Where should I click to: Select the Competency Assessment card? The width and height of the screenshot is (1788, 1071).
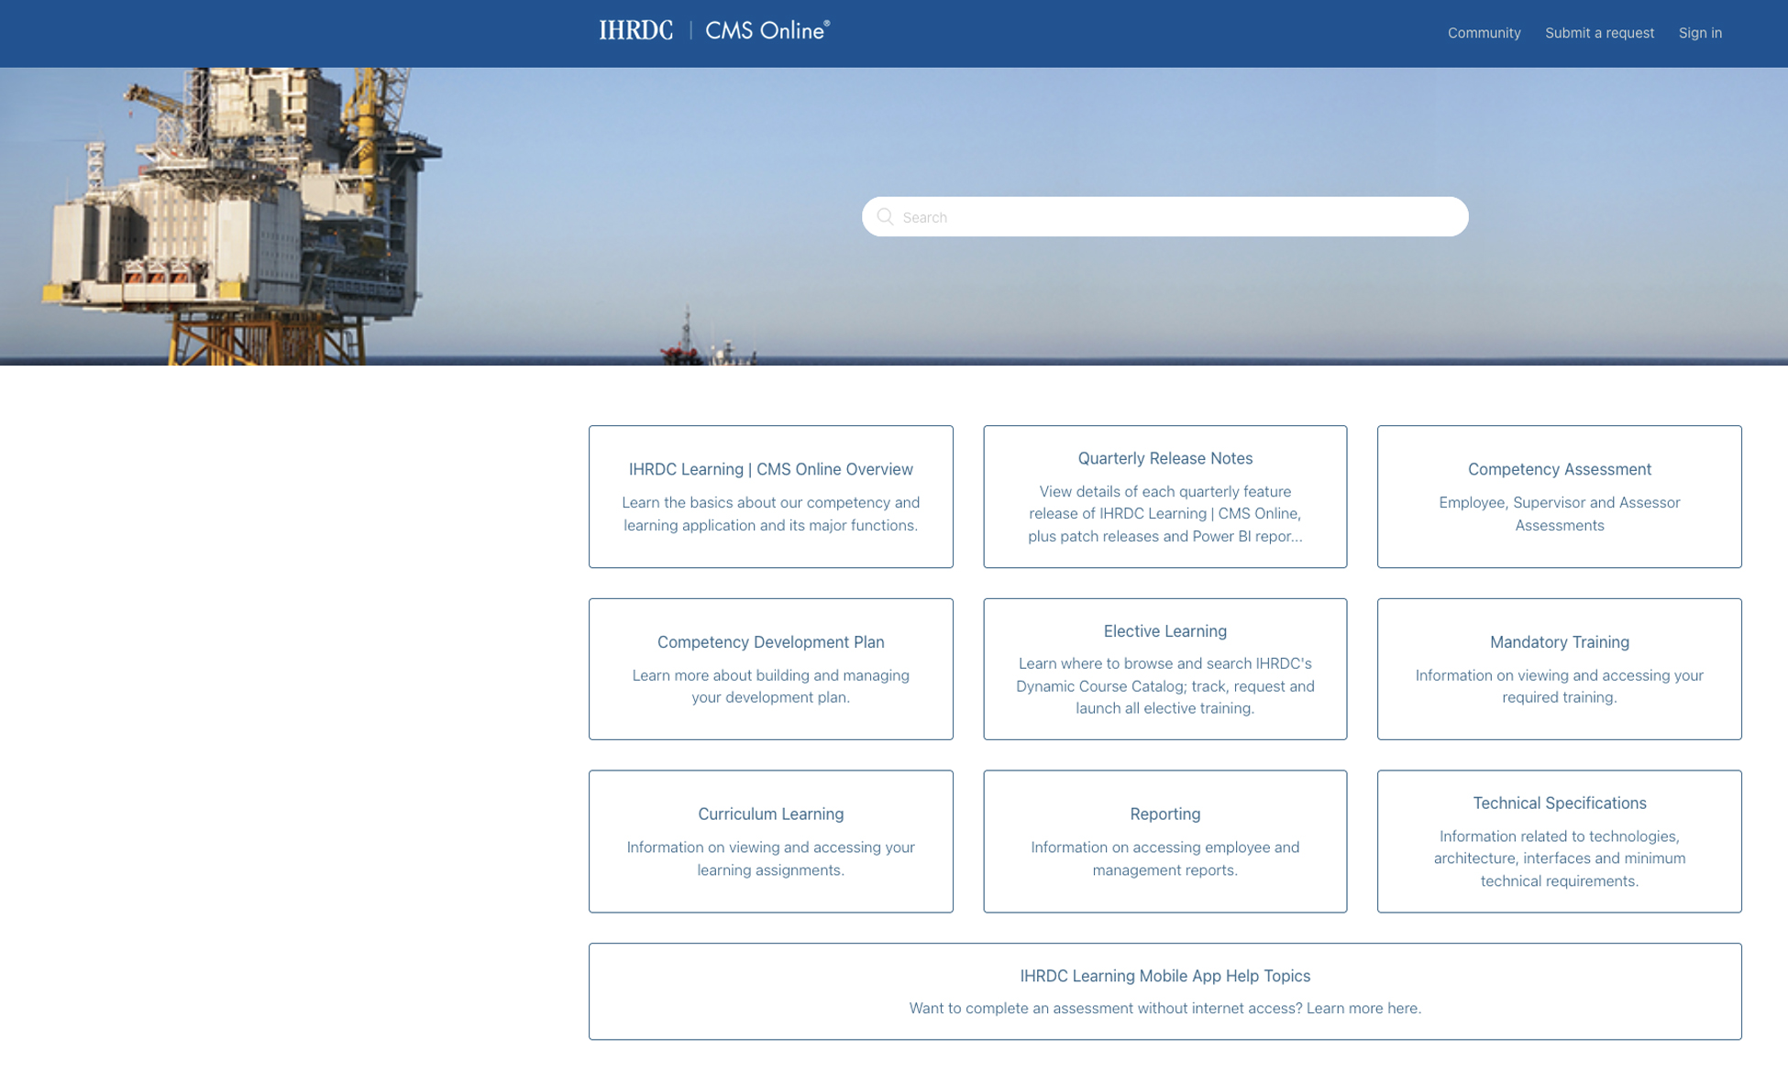(1559, 497)
